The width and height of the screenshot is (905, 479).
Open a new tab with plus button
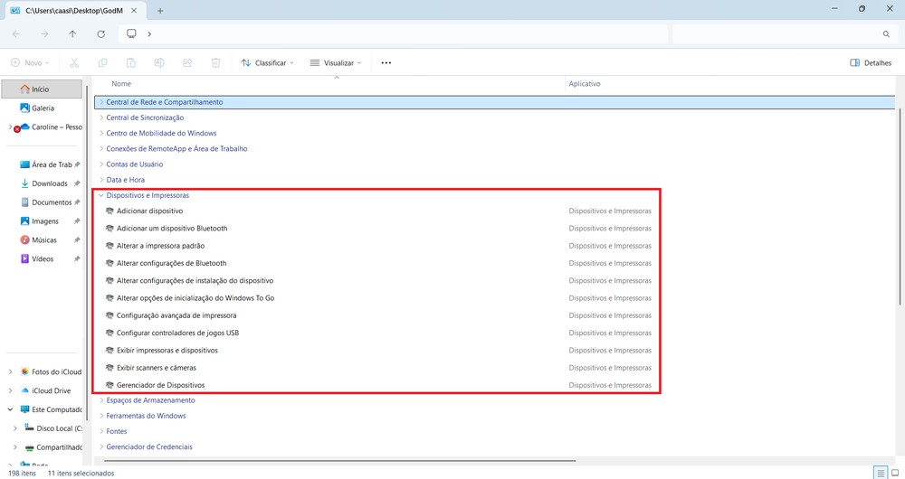click(x=160, y=10)
